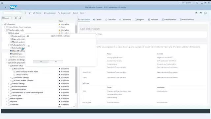
Task: Expand the Analysis and design folder
Action: (x=7, y=60)
